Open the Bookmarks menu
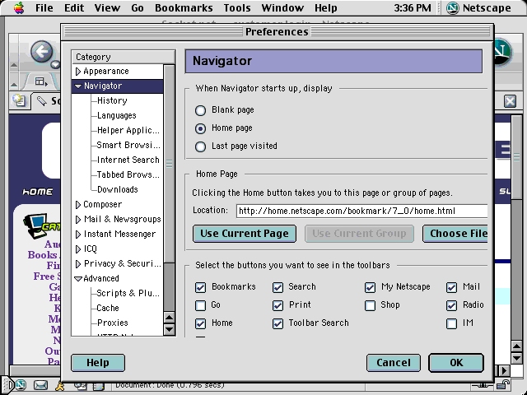Image resolution: width=527 pixels, height=395 pixels. (x=184, y=7)
